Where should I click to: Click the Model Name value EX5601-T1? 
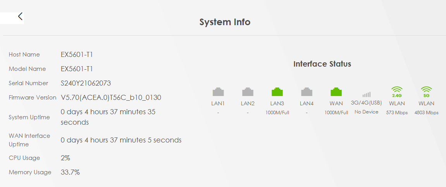tap(77, 69)
